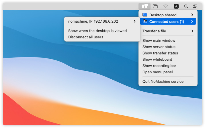Select Show server status
Image resolution: width=205 pixels, height=128 pixels.
159,47
